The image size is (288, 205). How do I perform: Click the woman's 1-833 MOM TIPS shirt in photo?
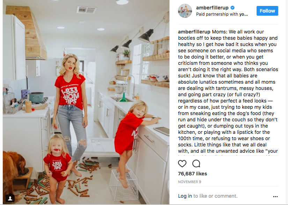pos(70,92)
